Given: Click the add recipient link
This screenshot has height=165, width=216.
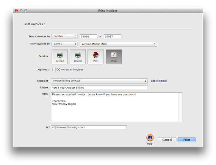Looking at the screenshot, I should click(159, 81).
